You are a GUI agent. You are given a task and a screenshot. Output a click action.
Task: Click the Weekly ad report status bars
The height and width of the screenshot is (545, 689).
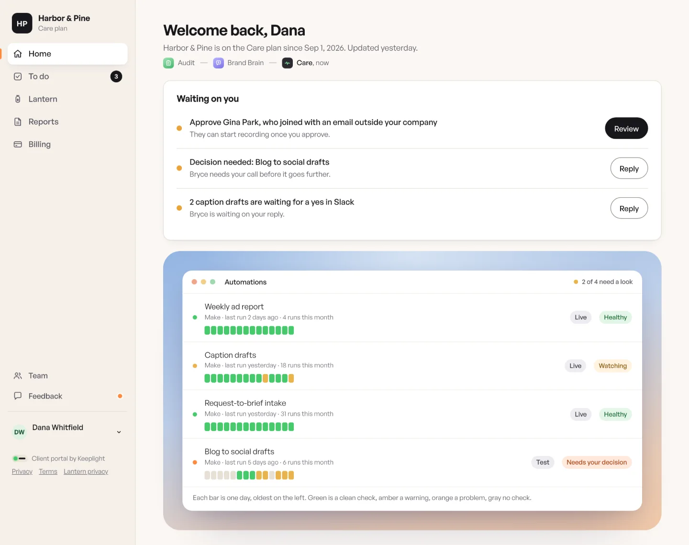[249, 330]
